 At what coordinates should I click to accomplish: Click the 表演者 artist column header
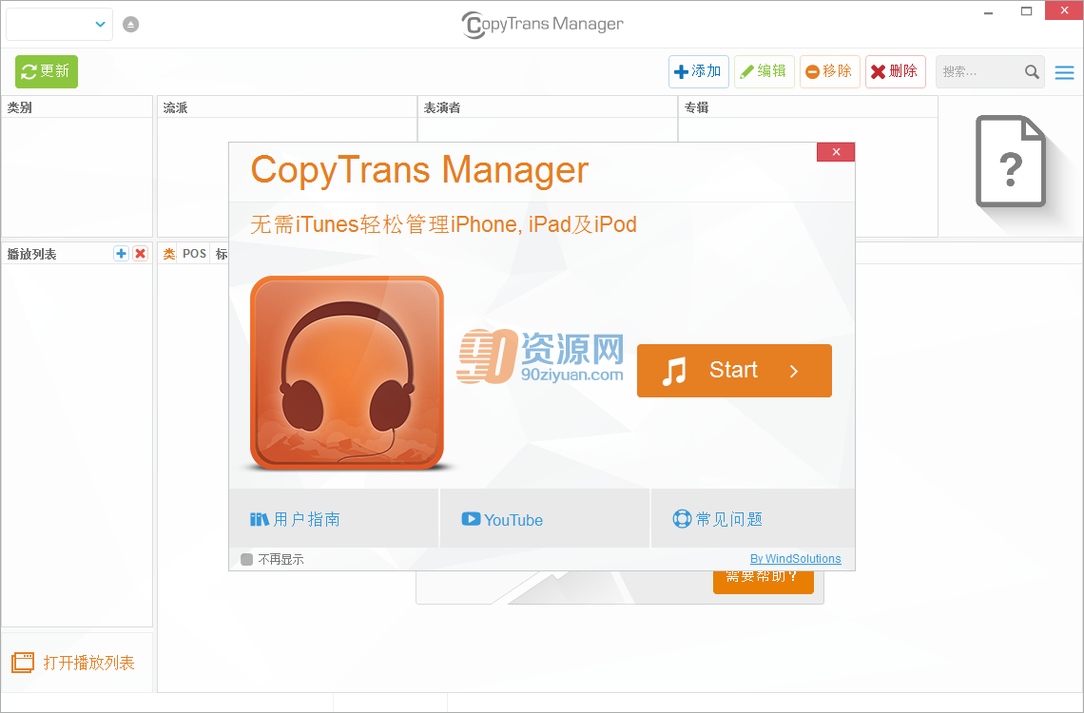pos(548,107)
